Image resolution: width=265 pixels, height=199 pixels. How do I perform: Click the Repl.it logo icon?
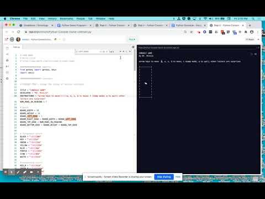[x=12, y=39]
